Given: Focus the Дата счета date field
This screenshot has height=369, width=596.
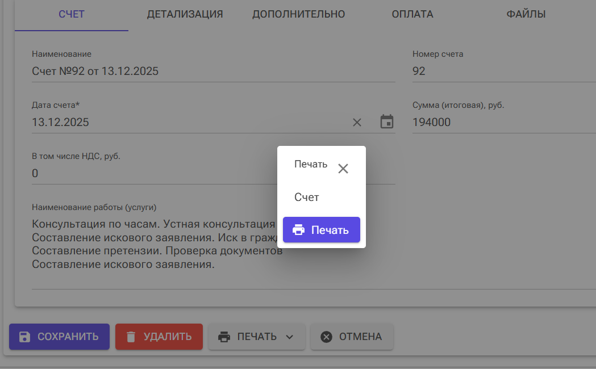Looking at the screenshot, I should (x=187, y=122).
